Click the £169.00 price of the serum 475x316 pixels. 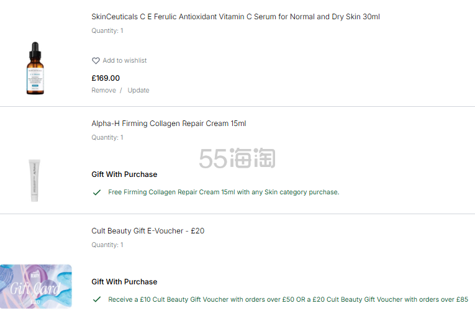pos(106,78)
